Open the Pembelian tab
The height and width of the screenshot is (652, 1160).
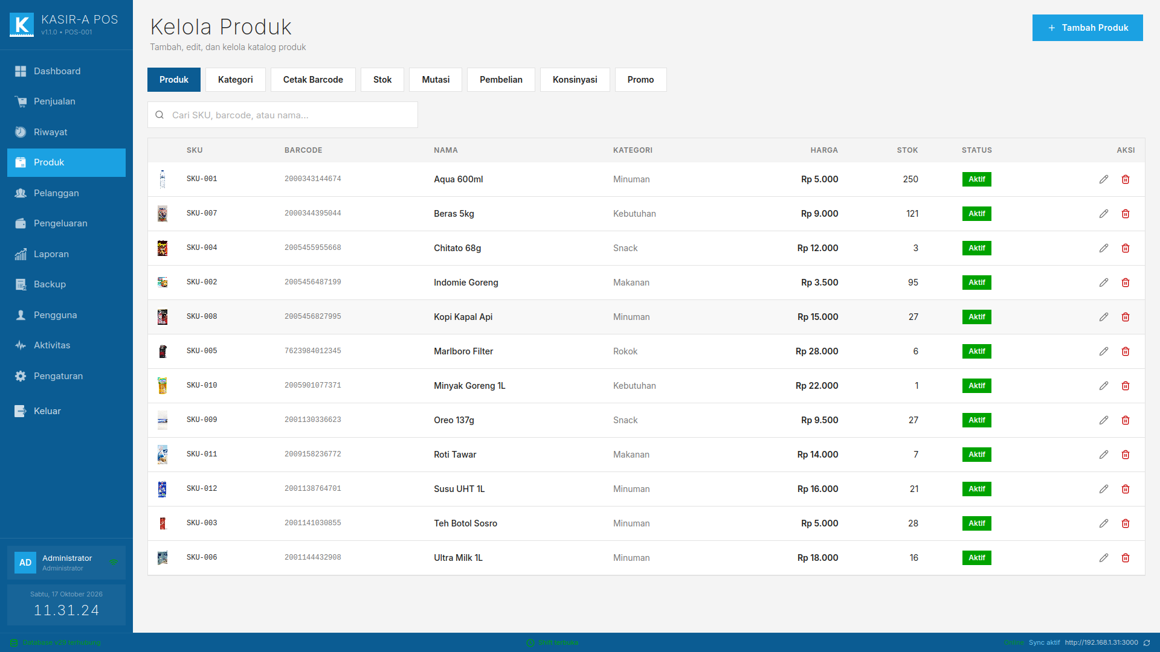pos(501,80)
